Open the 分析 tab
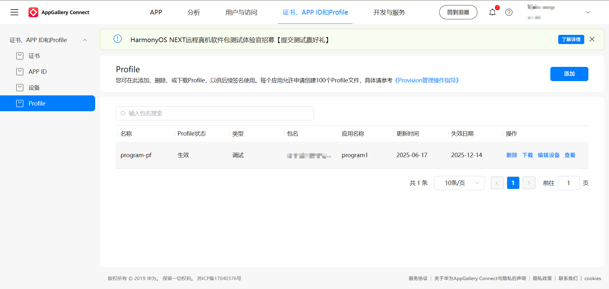Image resolution: width=609 pixels, height=289 pixels. tap(194, 12)
